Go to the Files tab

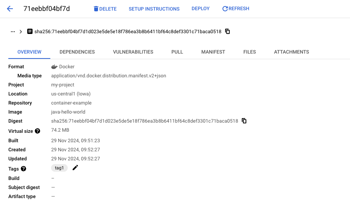pyautogui.click(x=249, y=52)
